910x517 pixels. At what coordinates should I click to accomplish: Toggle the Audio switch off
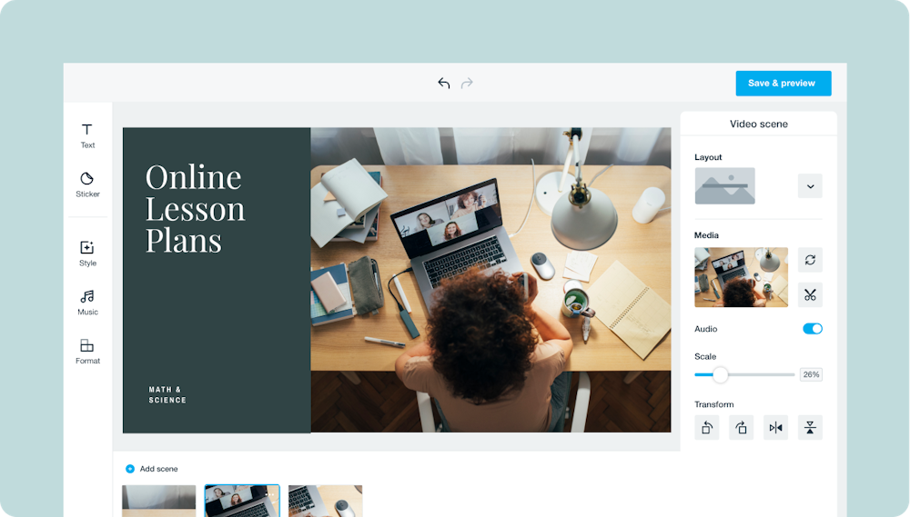click(x=812, y=329)
